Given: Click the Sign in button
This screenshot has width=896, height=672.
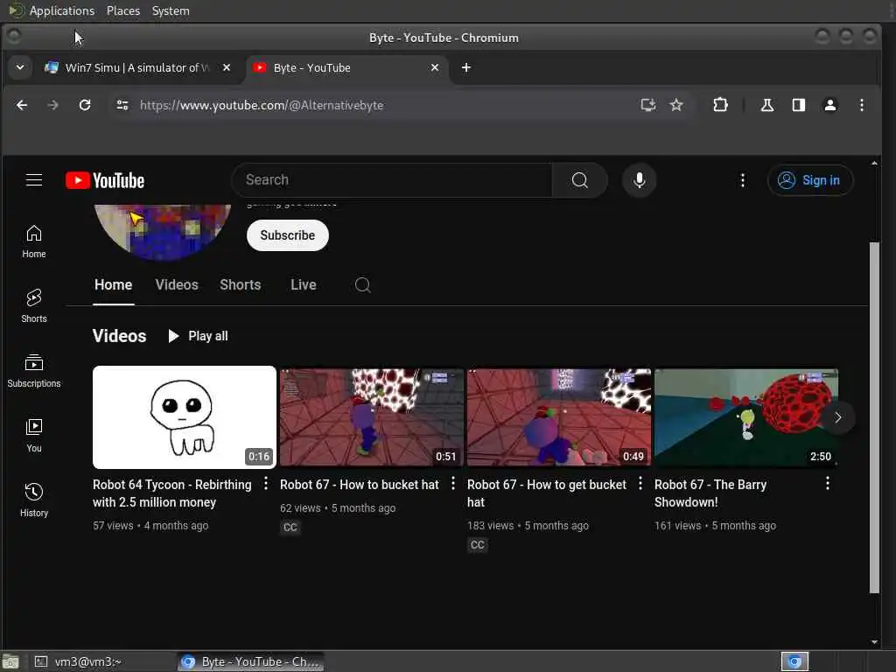Looking at the screenshot, I should [810, 180].
